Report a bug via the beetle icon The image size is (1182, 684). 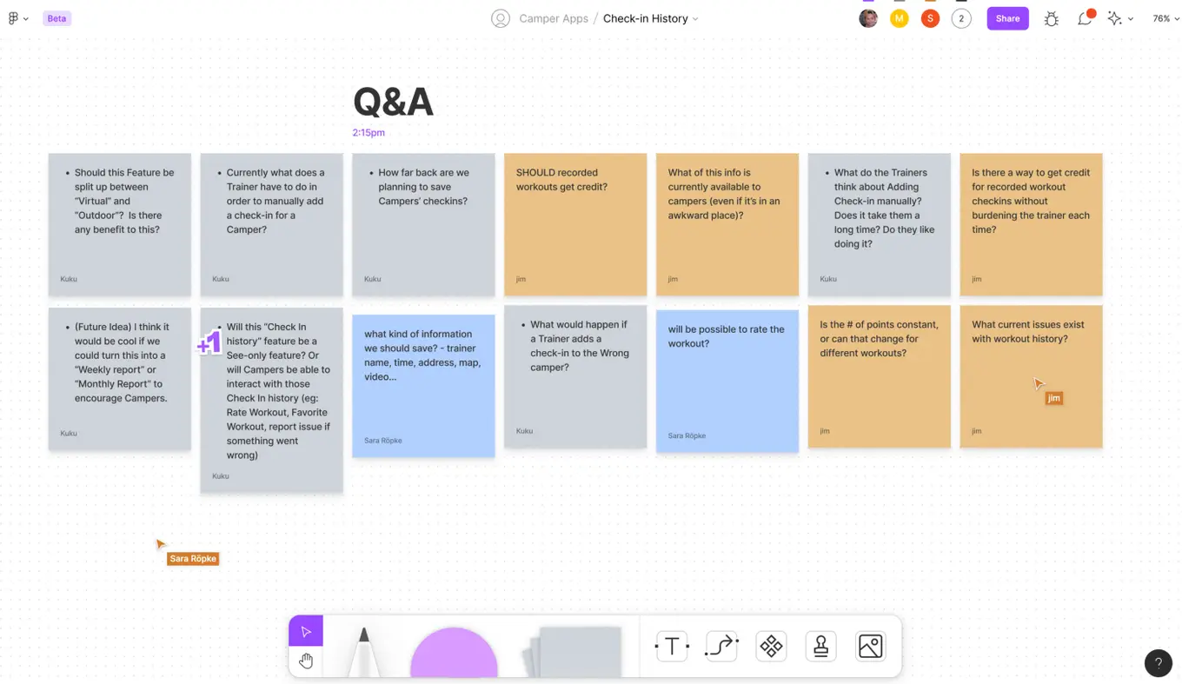(x=1051, y=18)
